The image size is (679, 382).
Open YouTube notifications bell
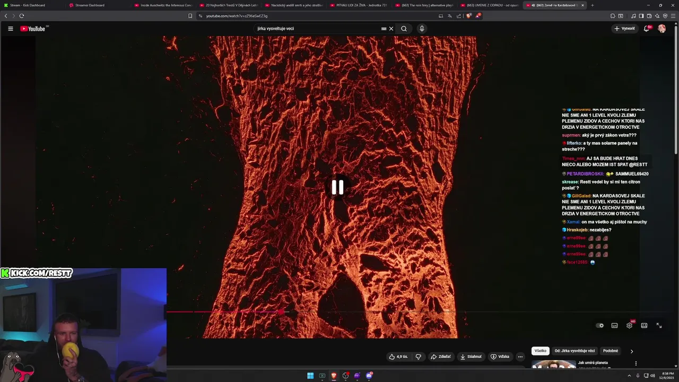[x=646, y=29]
